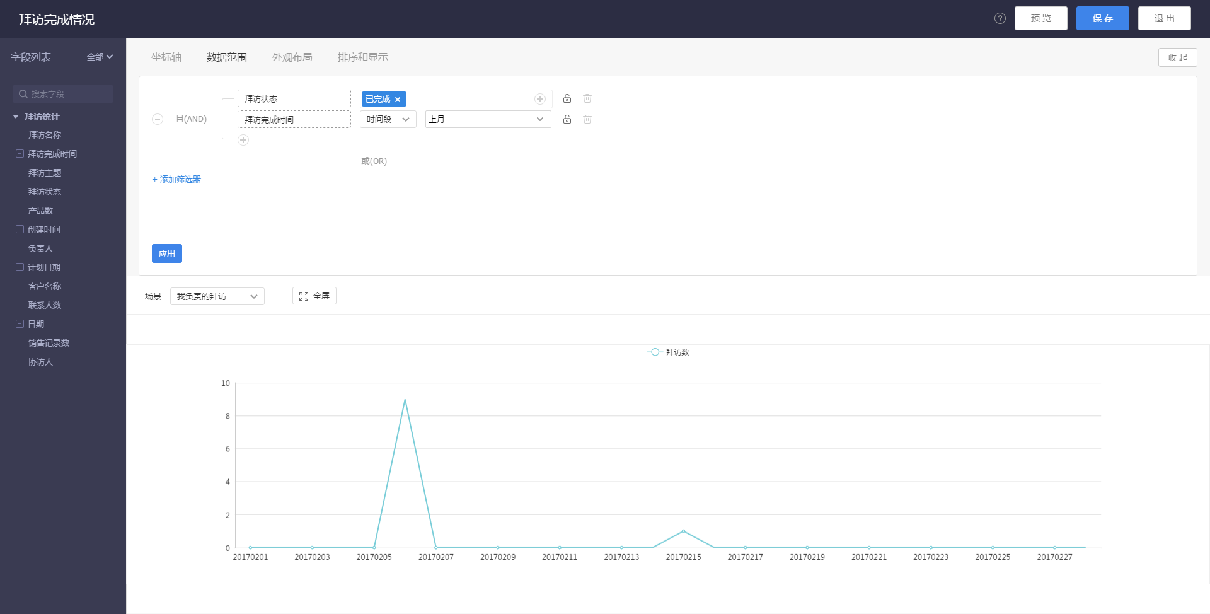This screenshot has width=1210, height=614.
Task: Add value with plus in 拜访状态 filter
Action: click(540, 99)
